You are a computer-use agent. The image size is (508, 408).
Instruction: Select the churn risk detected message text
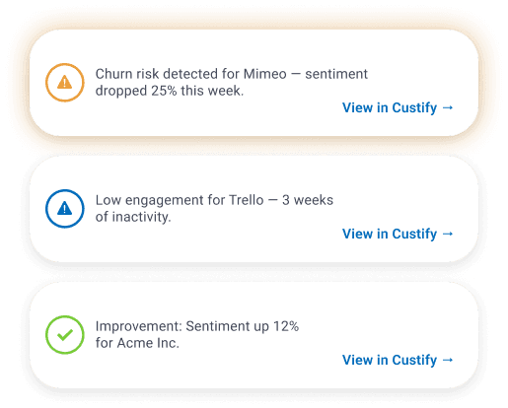pos(232,82)
